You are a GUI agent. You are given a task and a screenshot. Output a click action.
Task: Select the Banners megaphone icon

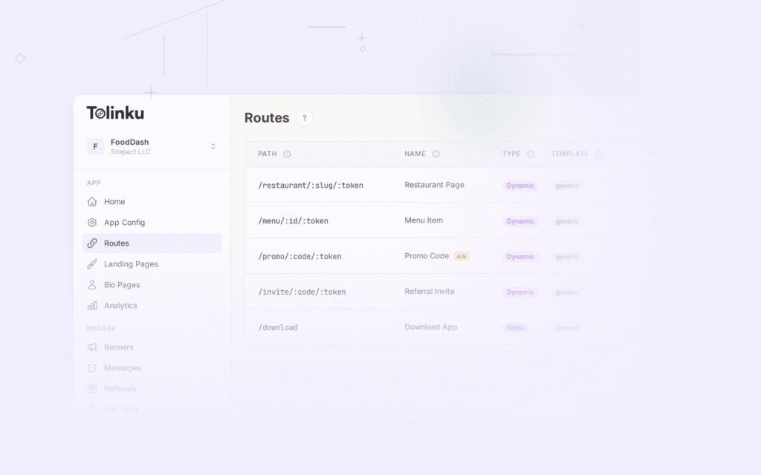tap(92, 347)
